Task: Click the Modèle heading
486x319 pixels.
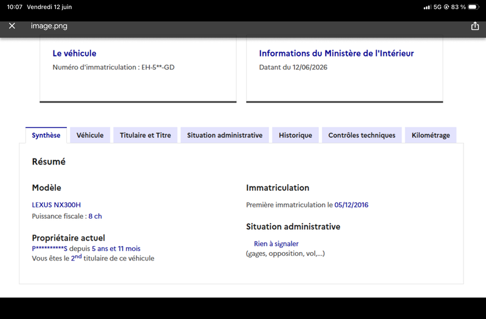Action: pos(47,188)
